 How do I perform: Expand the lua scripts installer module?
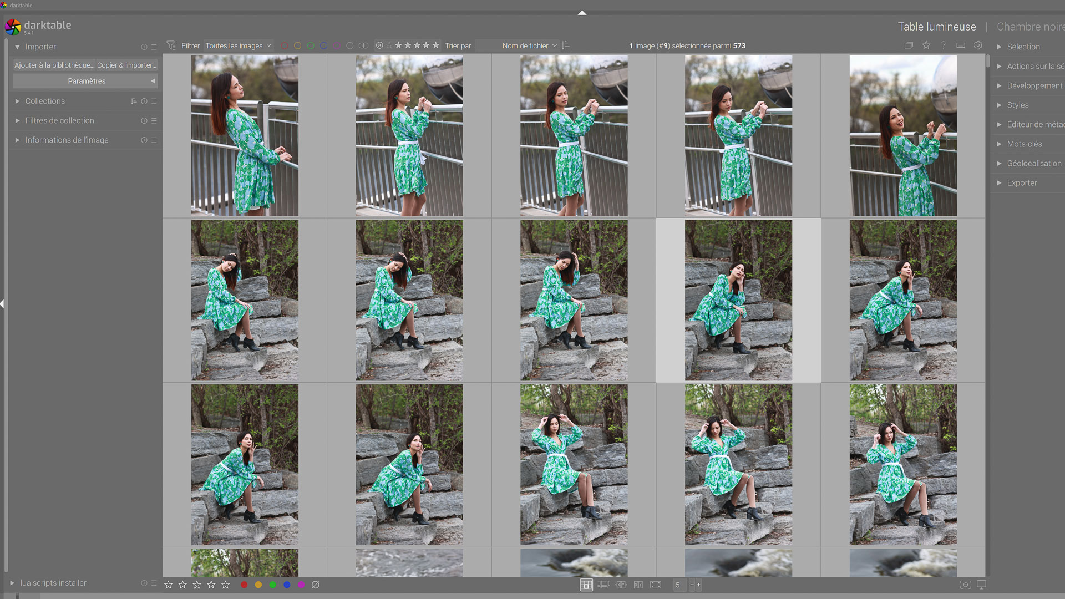[12, 583]
